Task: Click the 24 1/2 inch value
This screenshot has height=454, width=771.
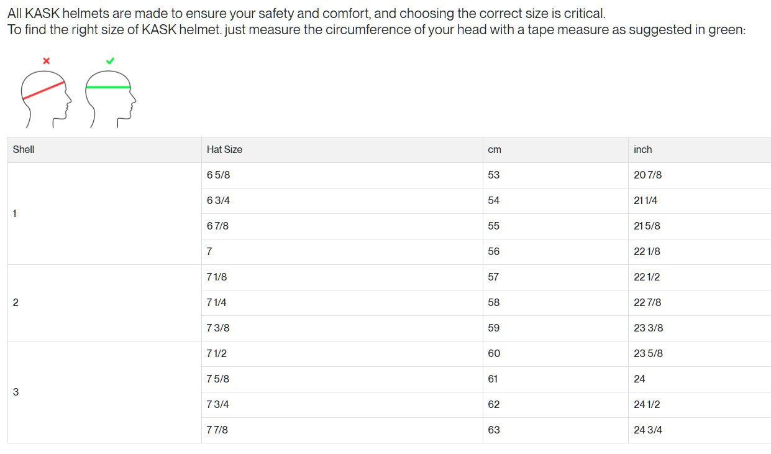Action: 647,405
